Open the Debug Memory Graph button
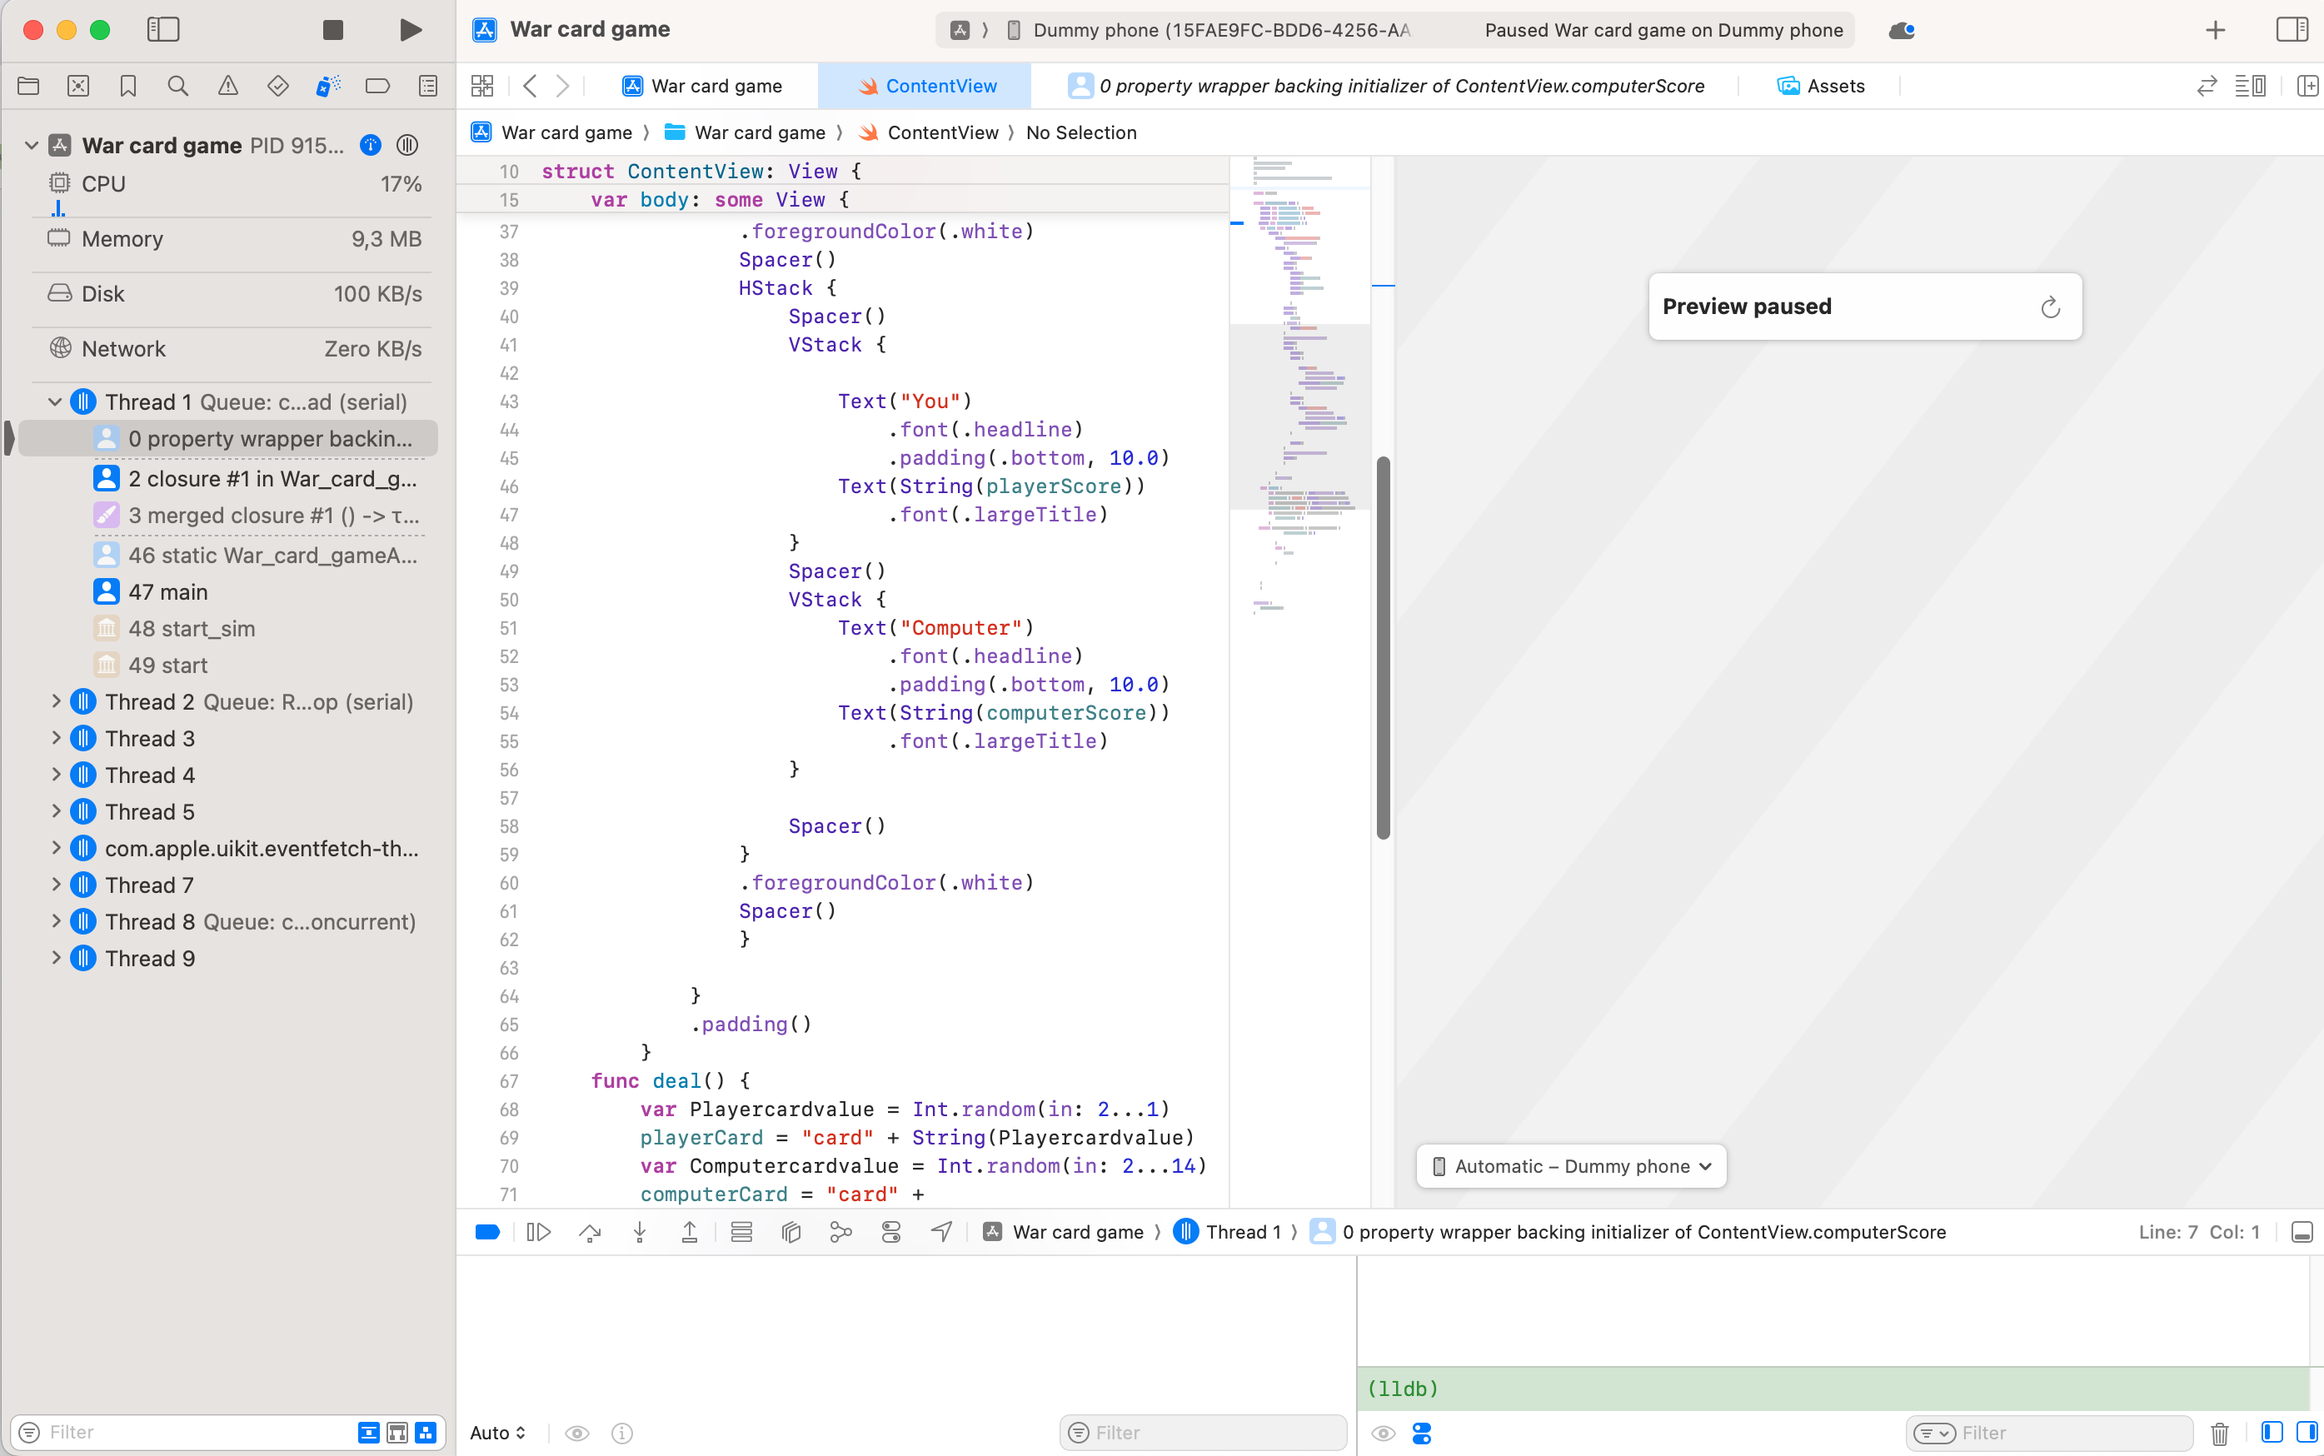 pyautogui.click(x=841, y=1232)
